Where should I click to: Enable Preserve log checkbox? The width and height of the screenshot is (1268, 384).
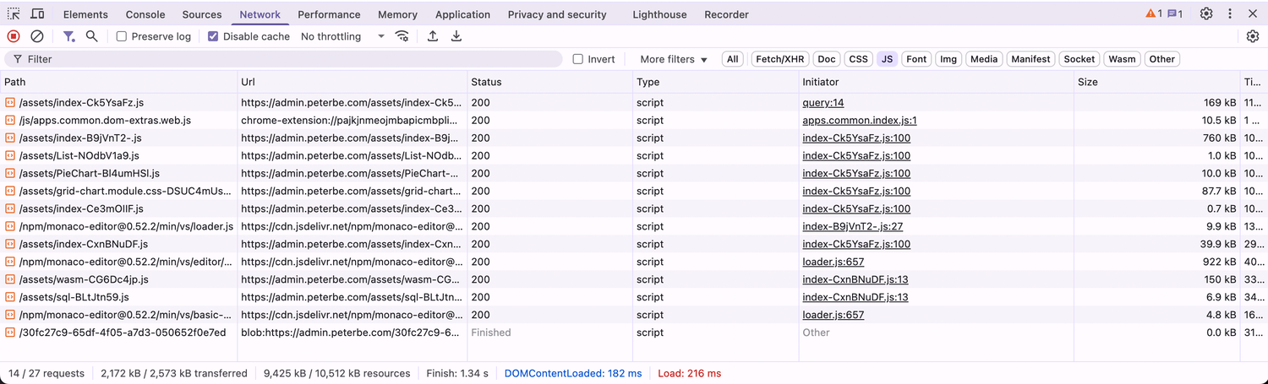pos(122,36)
